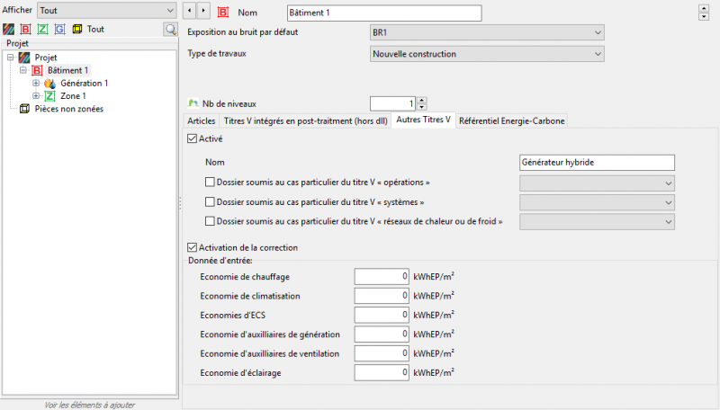The width and height of the screenshot is (720, 410).
Task: Open Référentiel Energie-Carbone tab
Action: 511,121
